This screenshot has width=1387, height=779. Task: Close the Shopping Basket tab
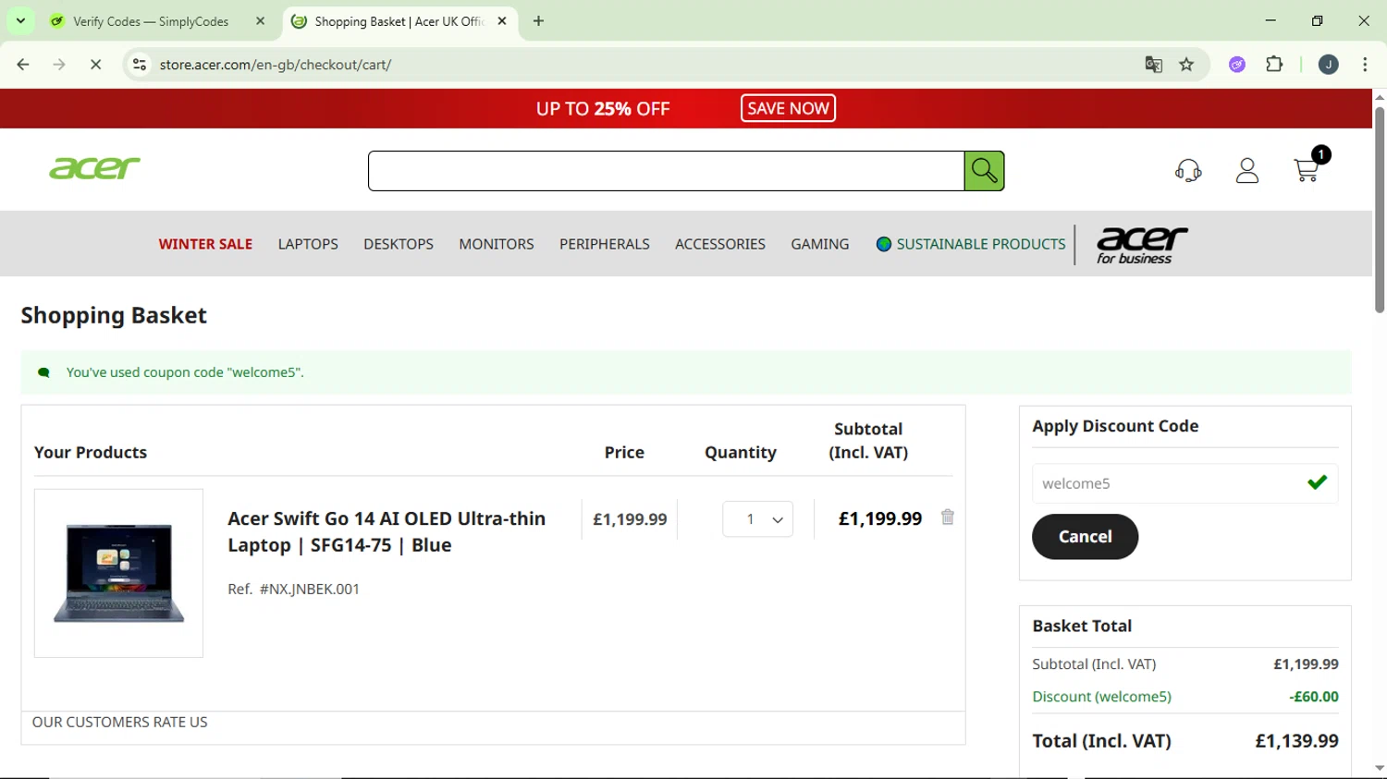[502, 21]
